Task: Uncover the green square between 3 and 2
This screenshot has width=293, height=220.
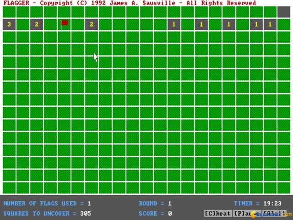Action: (23, 24)
